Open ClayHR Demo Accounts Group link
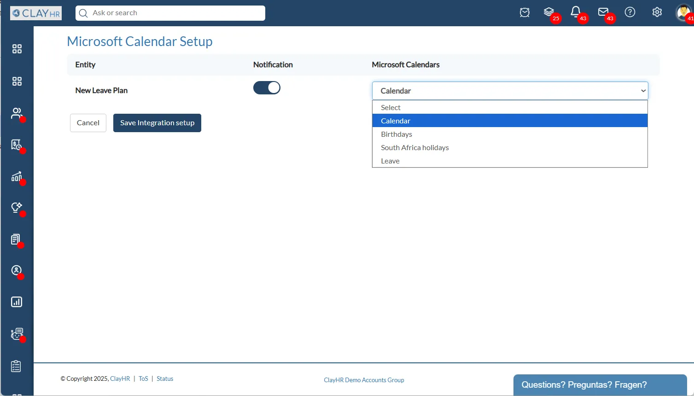This screenshot has height=396, width=694. 364,380
